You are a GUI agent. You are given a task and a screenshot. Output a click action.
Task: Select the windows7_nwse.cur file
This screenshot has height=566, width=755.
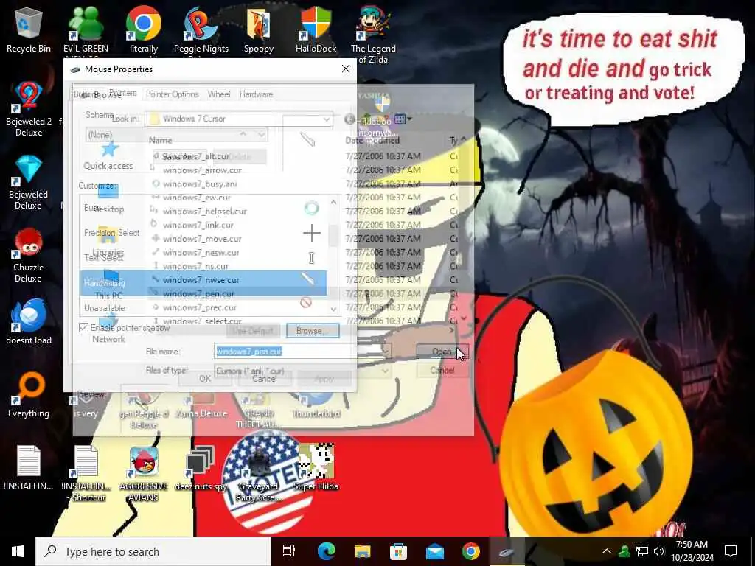[201, 279]
